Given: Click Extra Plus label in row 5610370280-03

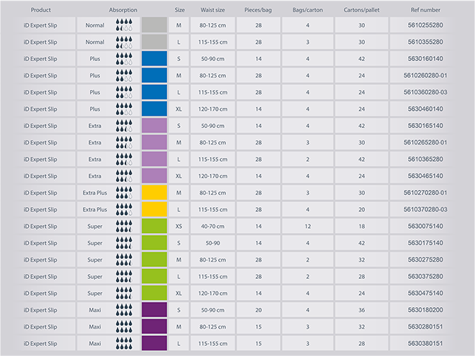Looking at the screenshot, I should [95, 209].
